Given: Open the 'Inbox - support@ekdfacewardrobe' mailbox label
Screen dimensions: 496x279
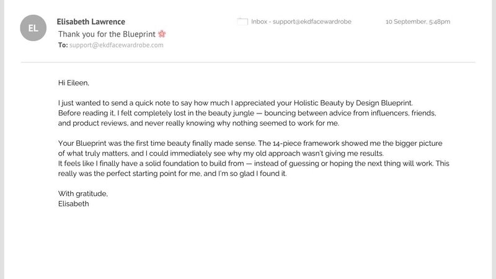Looking at the screenshot, I should [x=301, y=22].
